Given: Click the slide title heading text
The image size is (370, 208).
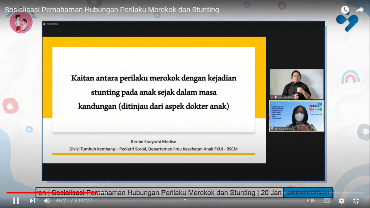Looking at the screenshot, I should pos(154,92).
